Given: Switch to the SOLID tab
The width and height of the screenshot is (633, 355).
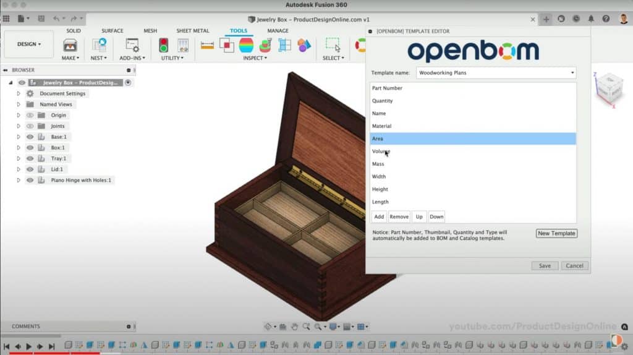Looking at the screenshot, I should coord(74,31).
